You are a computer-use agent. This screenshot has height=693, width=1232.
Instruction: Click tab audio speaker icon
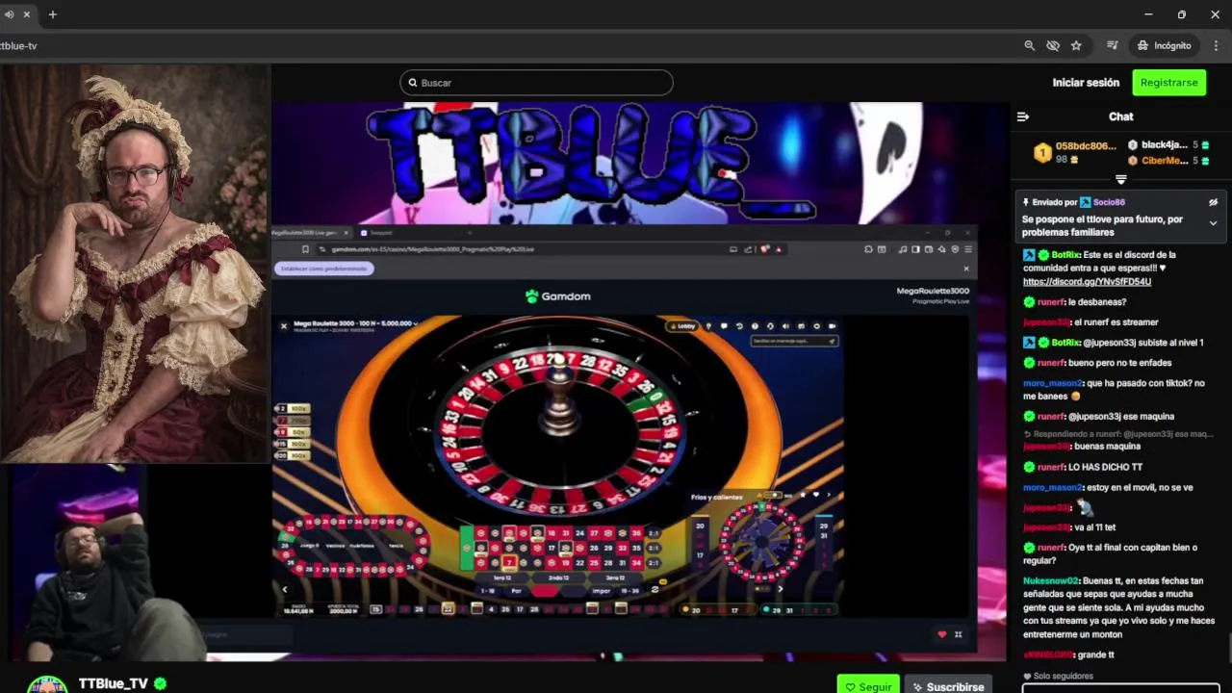(10, 14)
